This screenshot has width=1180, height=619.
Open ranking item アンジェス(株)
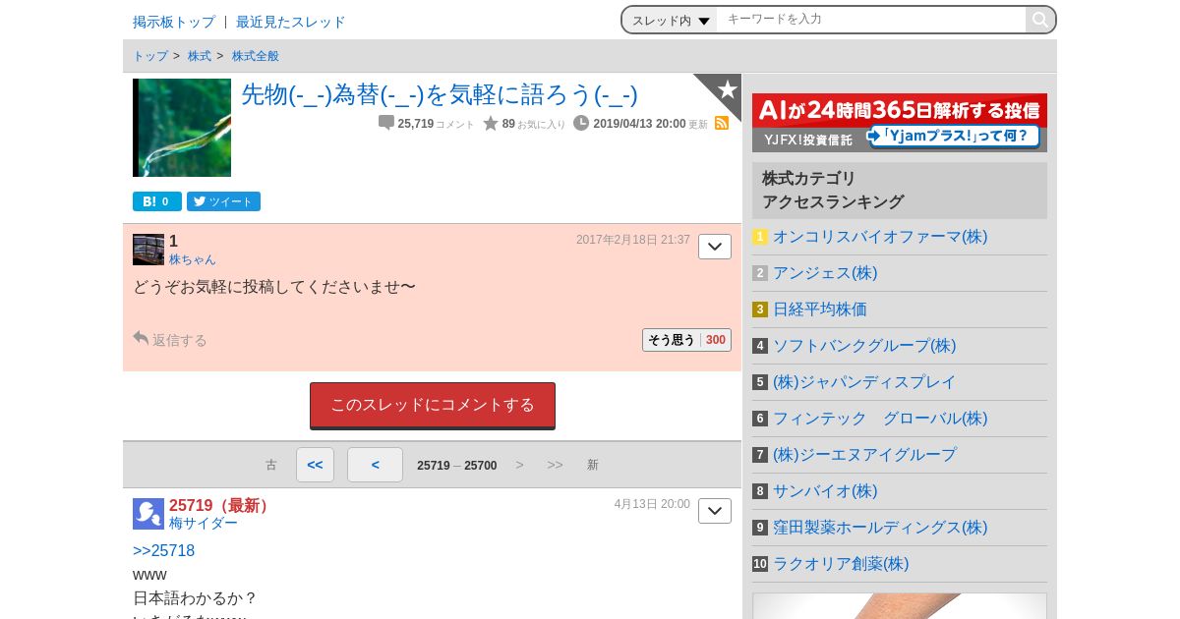(825, 273)
